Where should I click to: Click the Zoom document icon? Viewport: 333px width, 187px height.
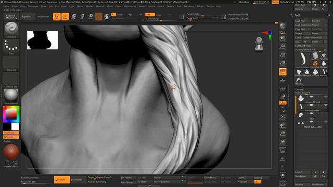point(283,47)
